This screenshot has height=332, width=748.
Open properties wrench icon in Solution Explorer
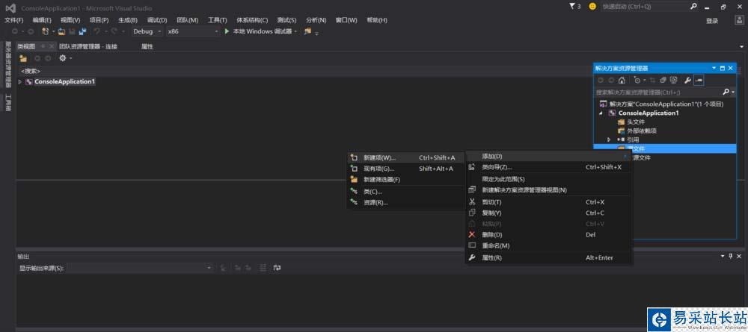pos(687,80)
